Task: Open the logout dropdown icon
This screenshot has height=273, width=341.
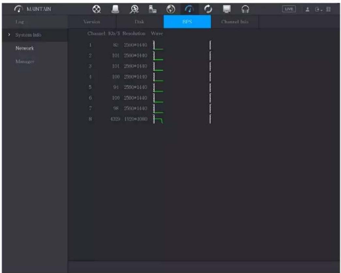Action: [x=318, y=9]
